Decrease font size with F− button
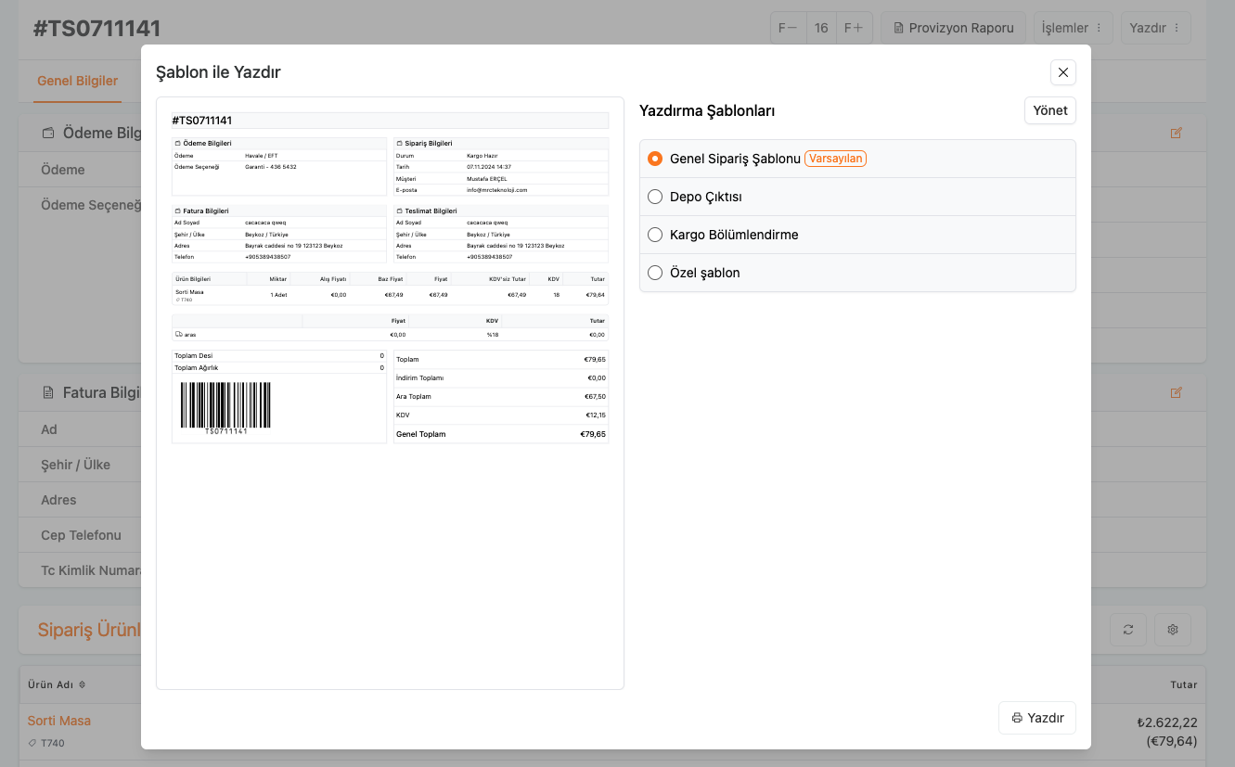Screen dimensions: 1235x767 pyautogui.click(x=788, y=28)
